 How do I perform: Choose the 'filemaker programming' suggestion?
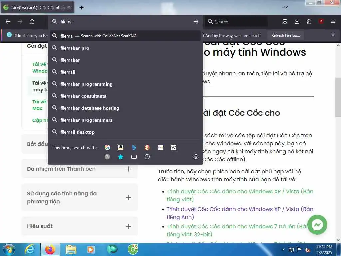click(125, 84)
